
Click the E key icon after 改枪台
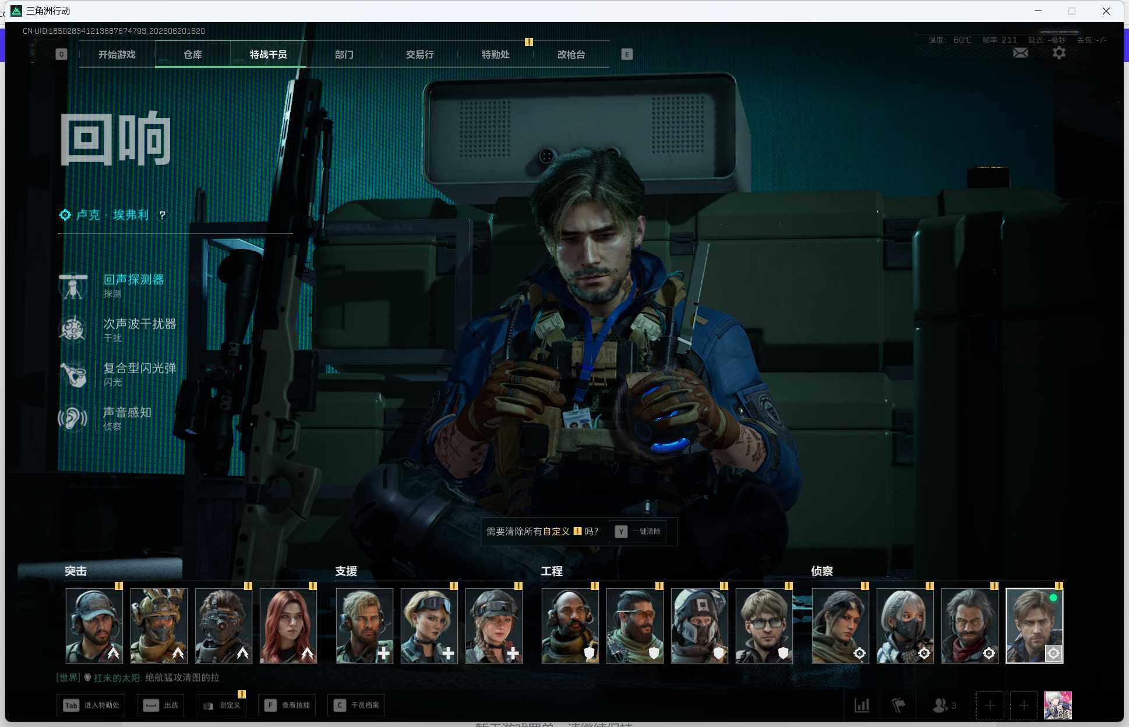tap(627, 54)
